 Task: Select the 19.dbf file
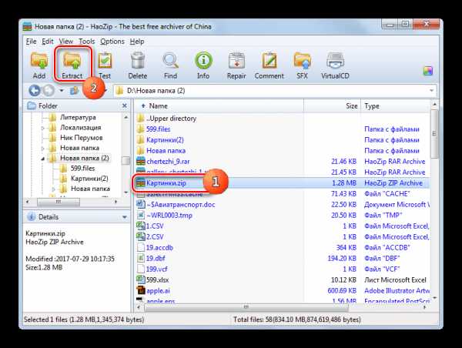click(x=156, y=258)
